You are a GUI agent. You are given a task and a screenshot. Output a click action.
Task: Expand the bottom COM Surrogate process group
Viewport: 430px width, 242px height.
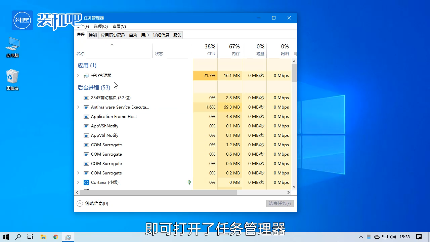tap(78, 173)
